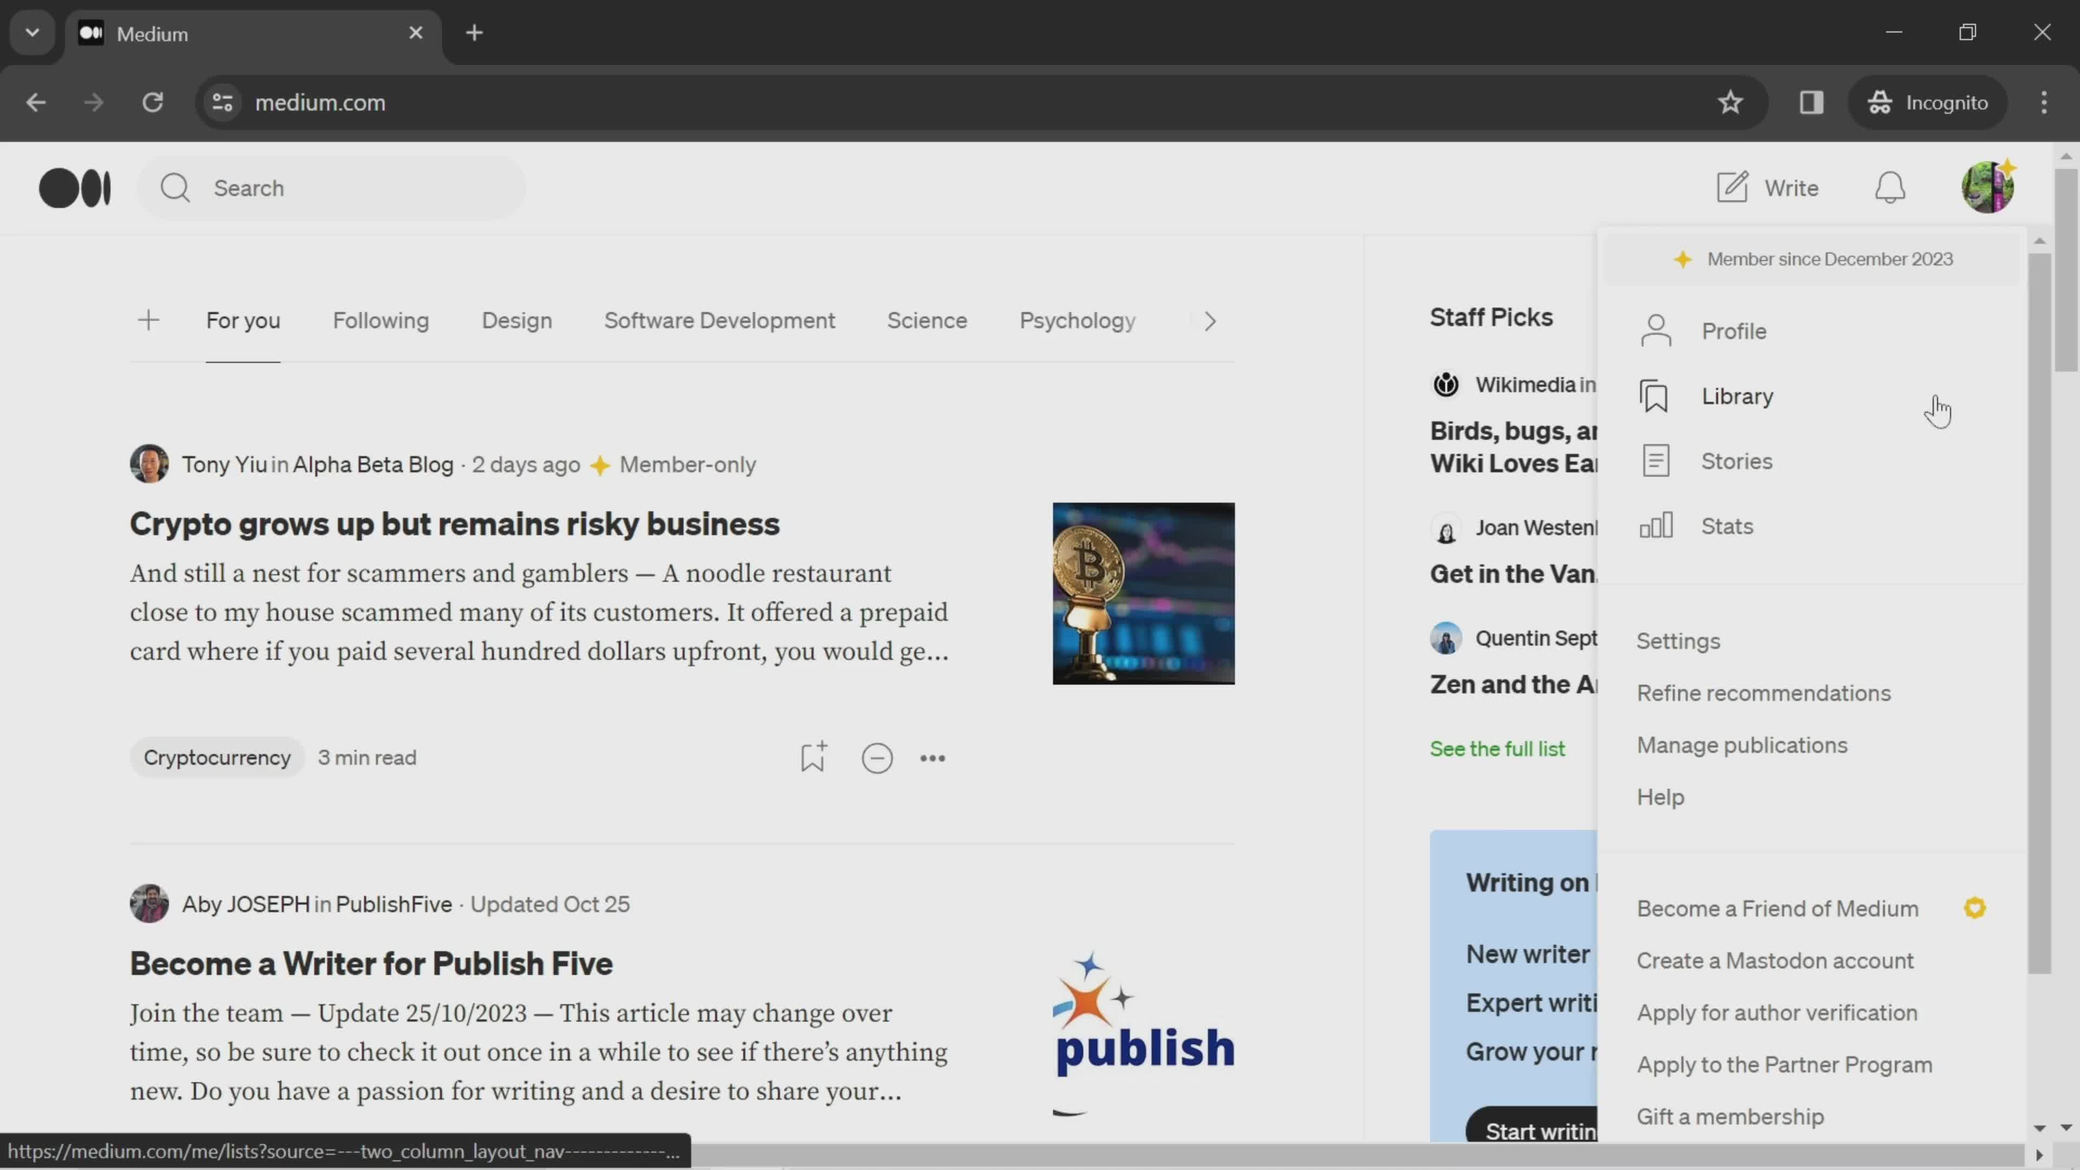Add a topic with the plus icon
Screen dimensions: 2080x1170
pyautogui.click(x=148, y=321)
